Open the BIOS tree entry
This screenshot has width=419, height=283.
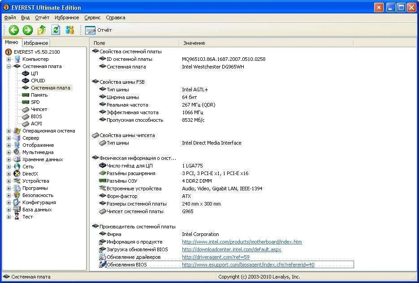coord(36,117)
